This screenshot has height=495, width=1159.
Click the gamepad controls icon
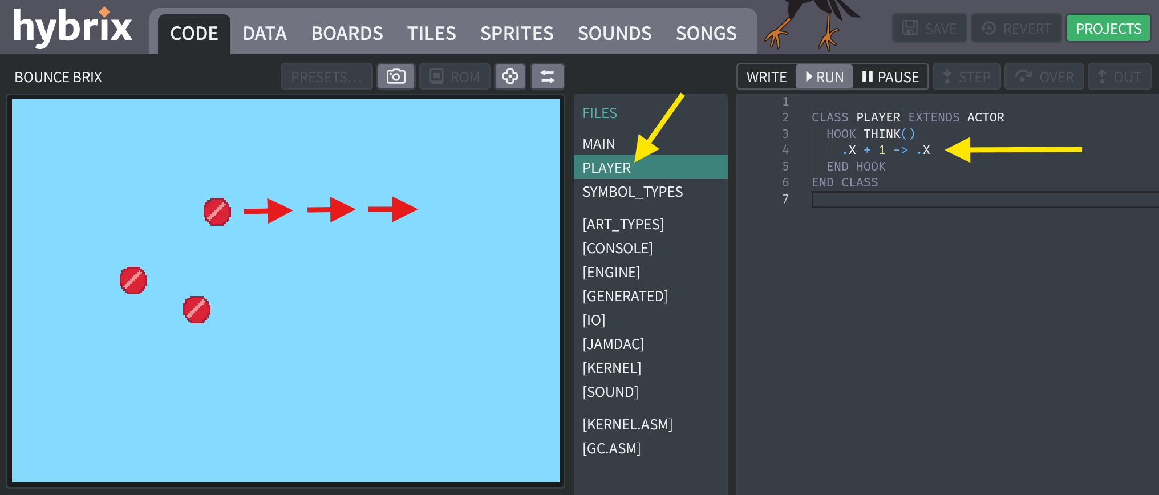tap(510, 76)
